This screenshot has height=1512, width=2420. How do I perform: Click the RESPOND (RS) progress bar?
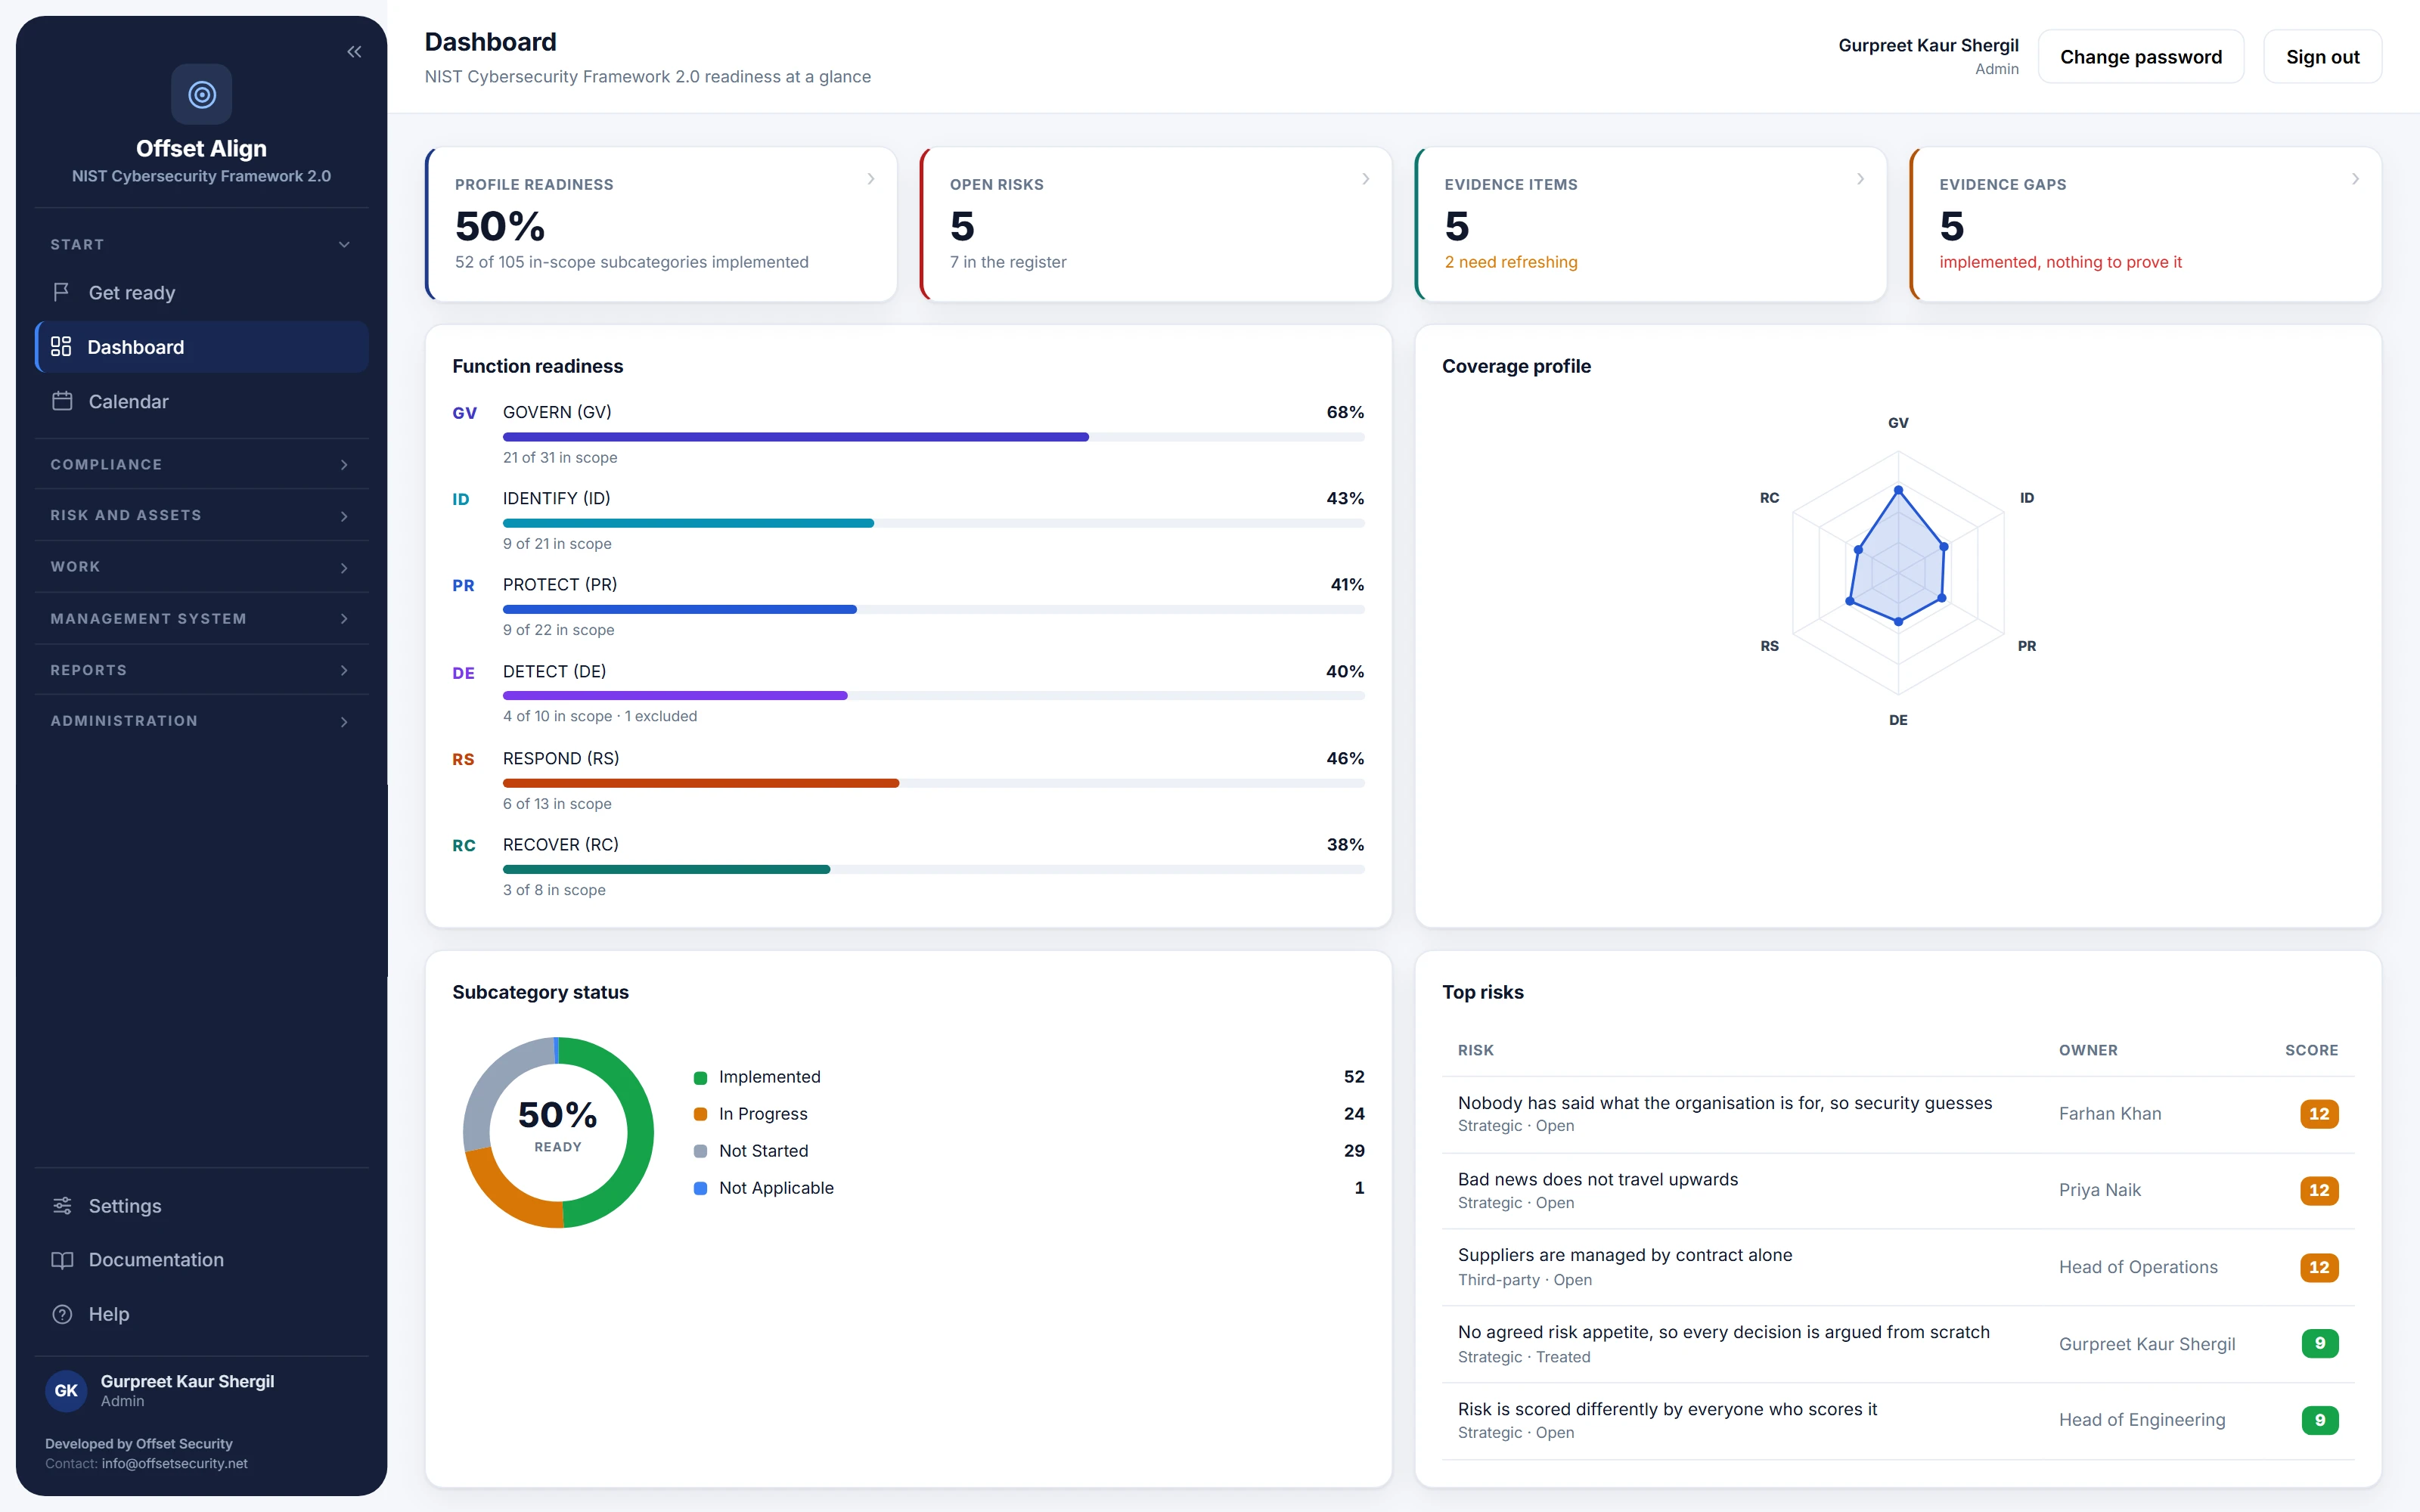point(933,783)
